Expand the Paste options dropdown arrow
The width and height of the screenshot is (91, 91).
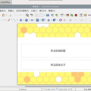click(6, 15)
